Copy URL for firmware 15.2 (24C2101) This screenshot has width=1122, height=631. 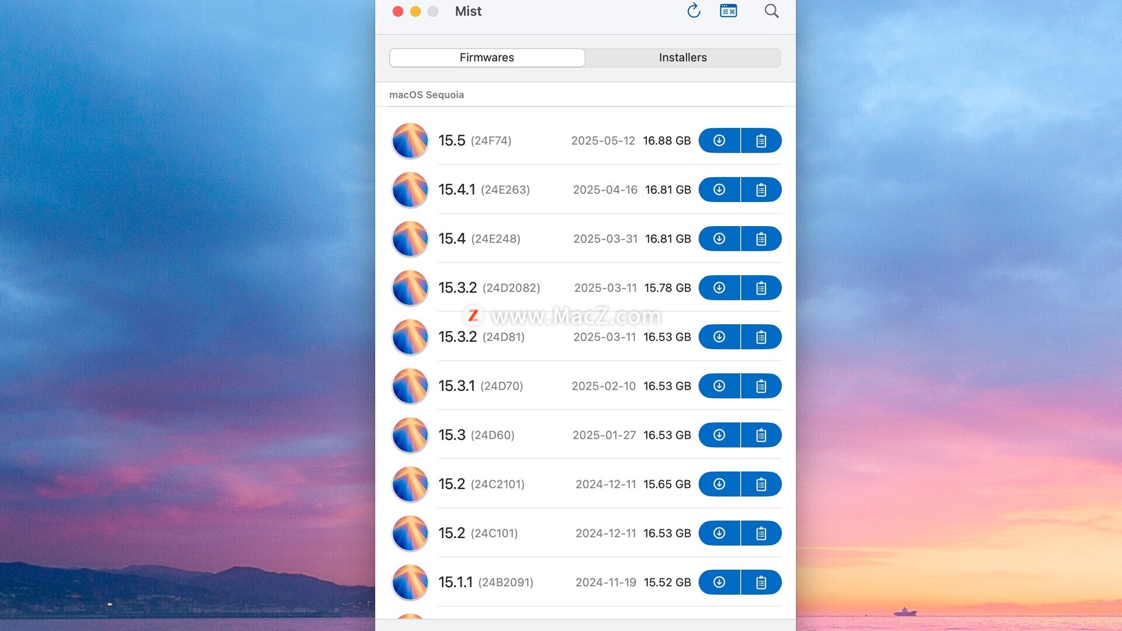(x=761, y=484)
